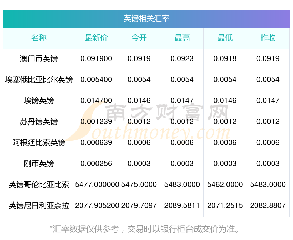The height and width of the screenshot is (240, 293).
Task: Click 阿根廷比索英镑 previous close 0.0006
Action: click(268, 143)
